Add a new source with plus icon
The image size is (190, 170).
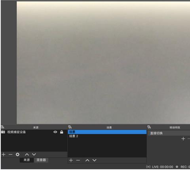click(x=4, y=154)
